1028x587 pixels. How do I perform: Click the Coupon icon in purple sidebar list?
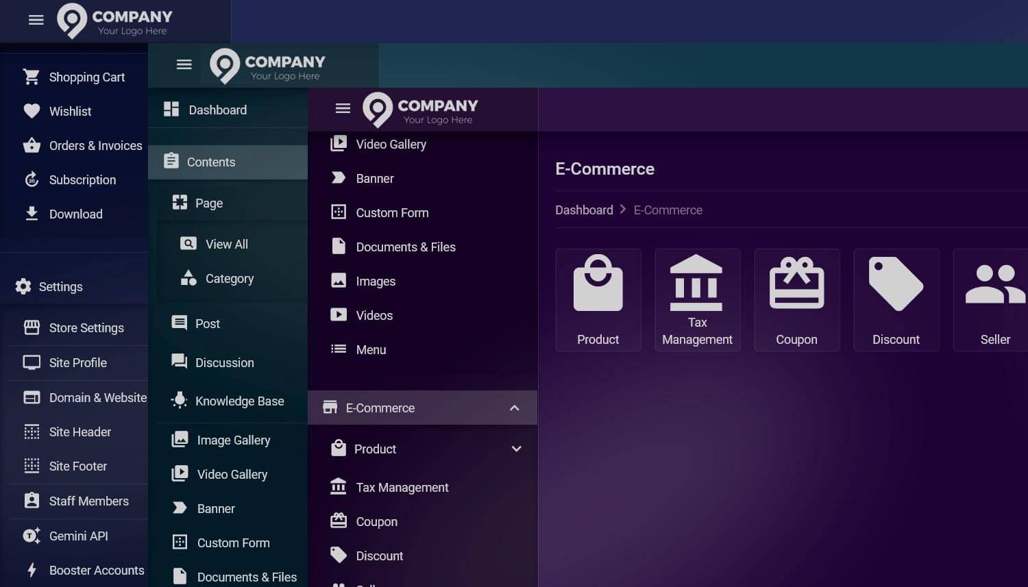(x=339, y=521)
